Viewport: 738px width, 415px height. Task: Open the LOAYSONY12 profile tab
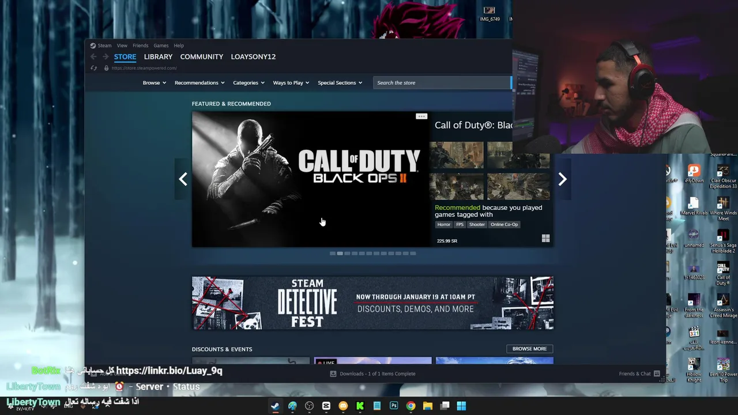pos(253,56)
